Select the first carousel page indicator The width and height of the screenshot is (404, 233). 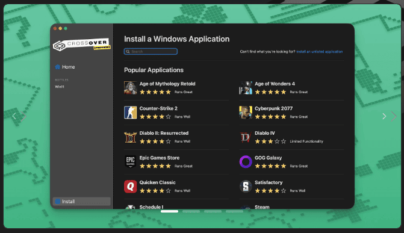(169, 211)
